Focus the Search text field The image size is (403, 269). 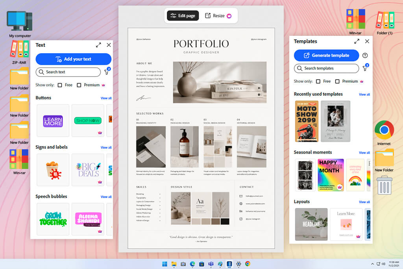click(x=68, y=72)
